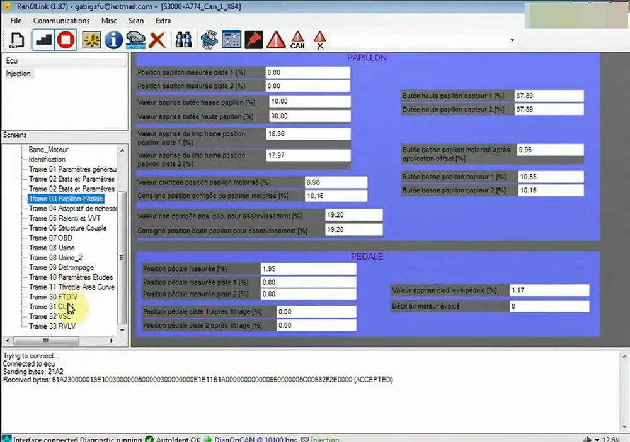The width and height of the screenshot is (630, 442).
Task: Click the screens list scroll up arrow
Action: 122,150
